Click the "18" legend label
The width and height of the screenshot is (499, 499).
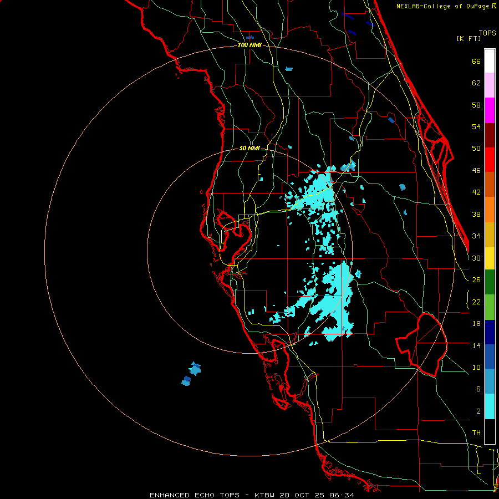pos(476,324)
